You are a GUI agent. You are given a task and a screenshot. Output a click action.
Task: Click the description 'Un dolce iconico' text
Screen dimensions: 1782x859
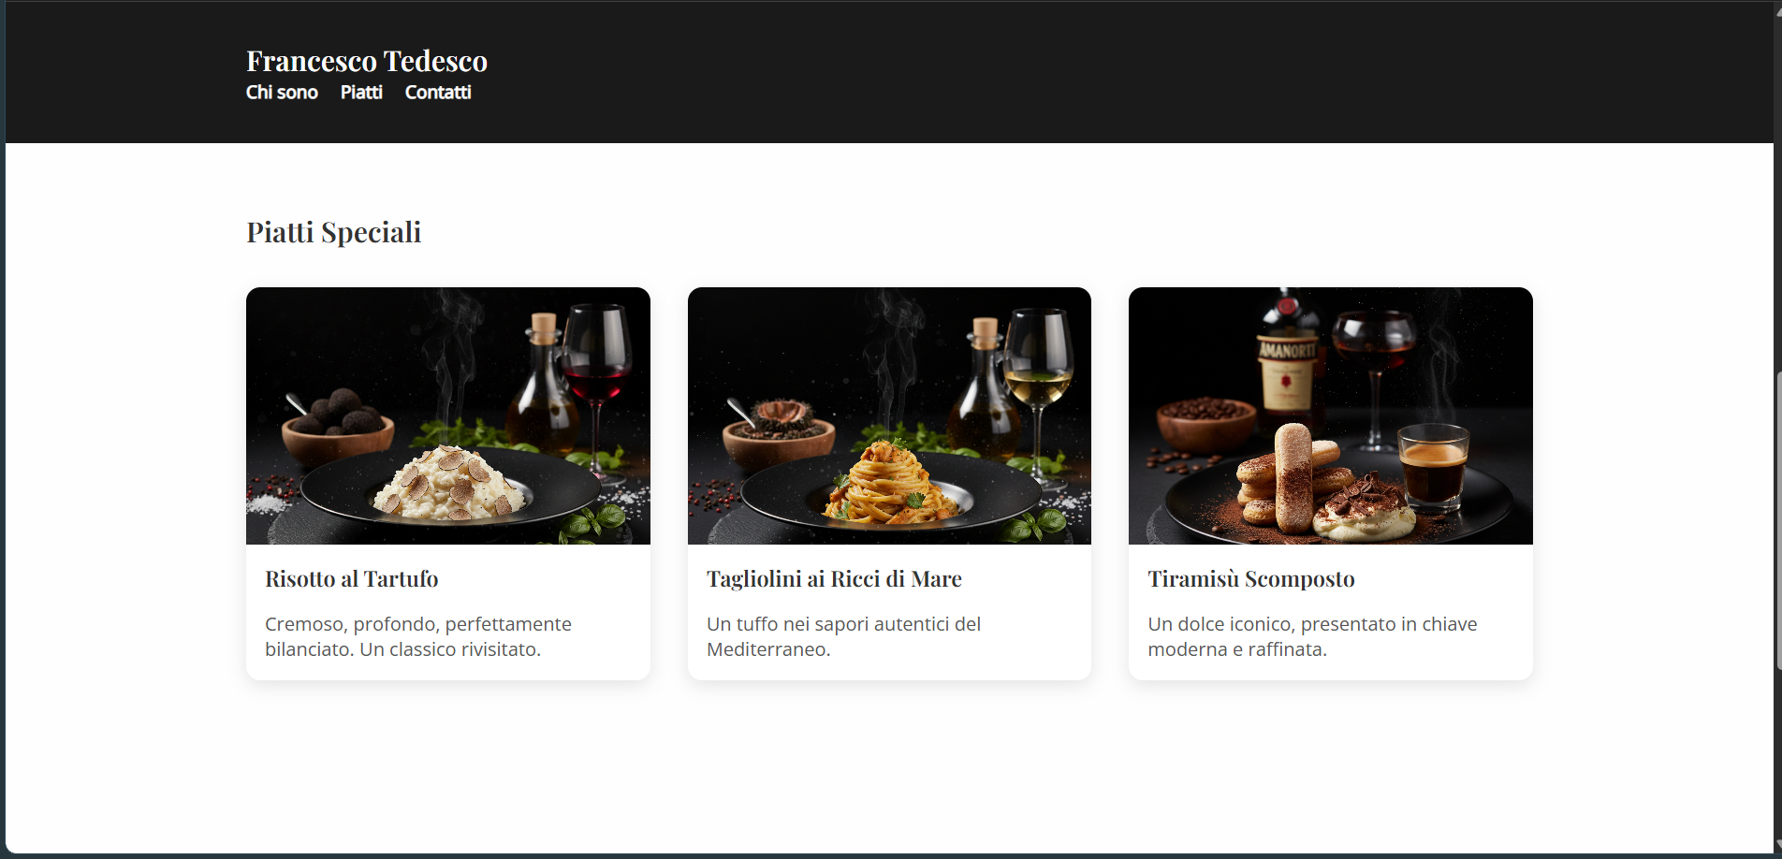coord(1312,636)
